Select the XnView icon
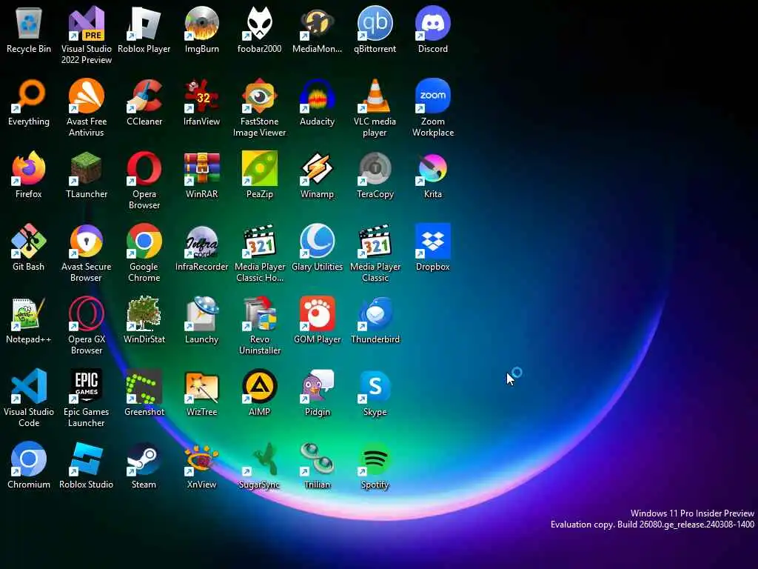The height and width of the screenshot is (569, 758). [x=201, y=459]
